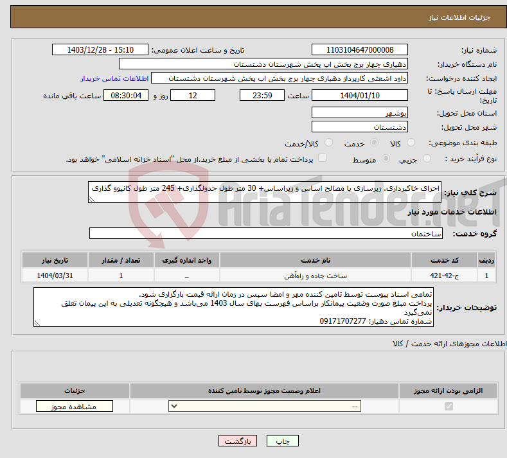Screen dimensions: 507x458
Task: Select the کالا/خدمت radio button
Action: pyautogui.click(x=328, y=143)
